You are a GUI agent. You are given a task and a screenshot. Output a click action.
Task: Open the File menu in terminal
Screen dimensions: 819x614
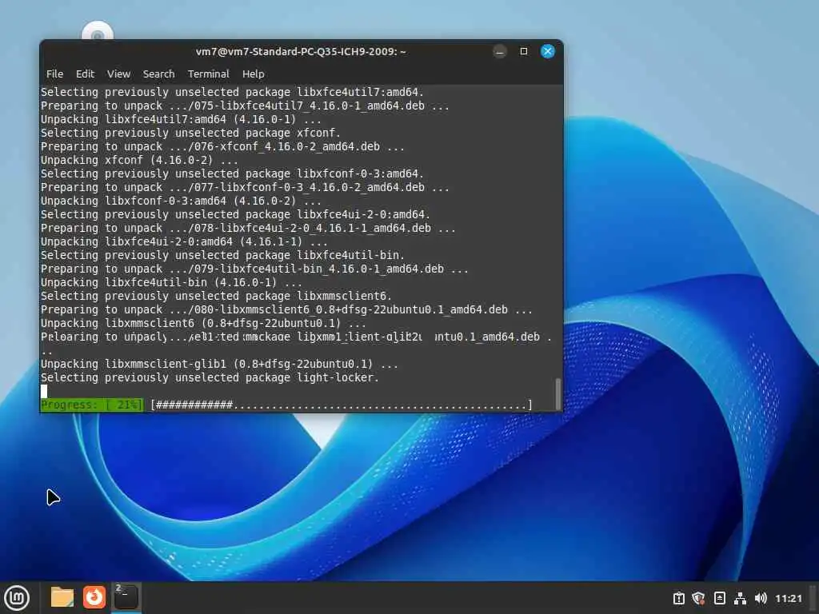54,74
